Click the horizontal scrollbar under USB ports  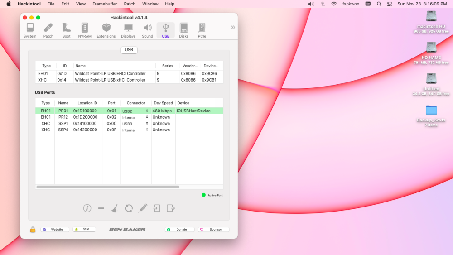pos(108,187)
